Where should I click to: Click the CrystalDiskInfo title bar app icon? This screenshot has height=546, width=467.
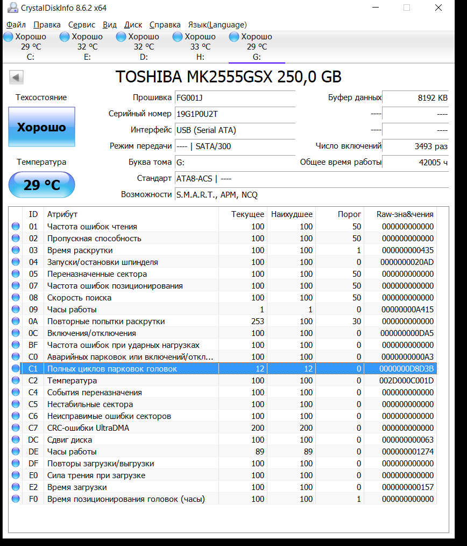pos(12,8)
